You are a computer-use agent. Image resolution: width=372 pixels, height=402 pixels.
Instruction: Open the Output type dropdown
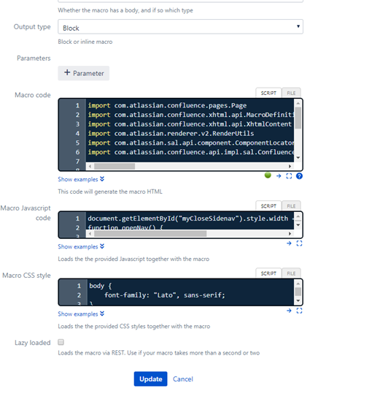180,26
